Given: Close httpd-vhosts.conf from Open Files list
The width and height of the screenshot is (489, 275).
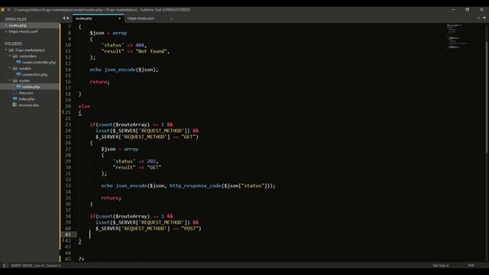Looking at the screenshot, I should pyautogui.click(x=5, y=31).
